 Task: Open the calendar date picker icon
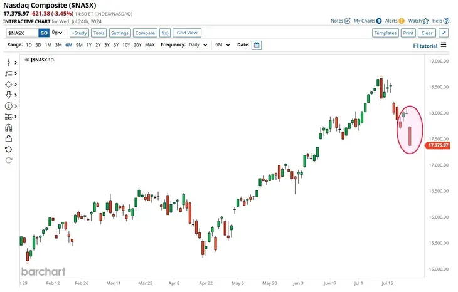pos(257,45)
